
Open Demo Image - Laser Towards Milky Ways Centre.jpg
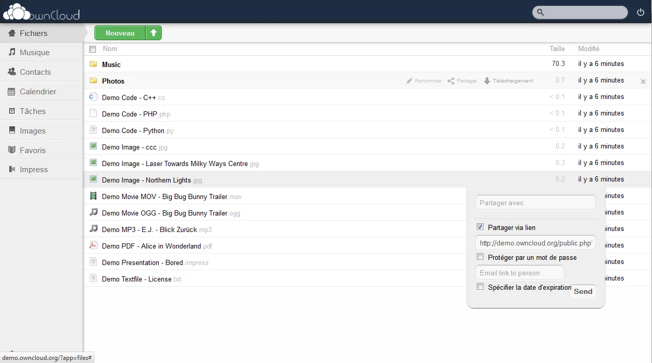(180, 163)
